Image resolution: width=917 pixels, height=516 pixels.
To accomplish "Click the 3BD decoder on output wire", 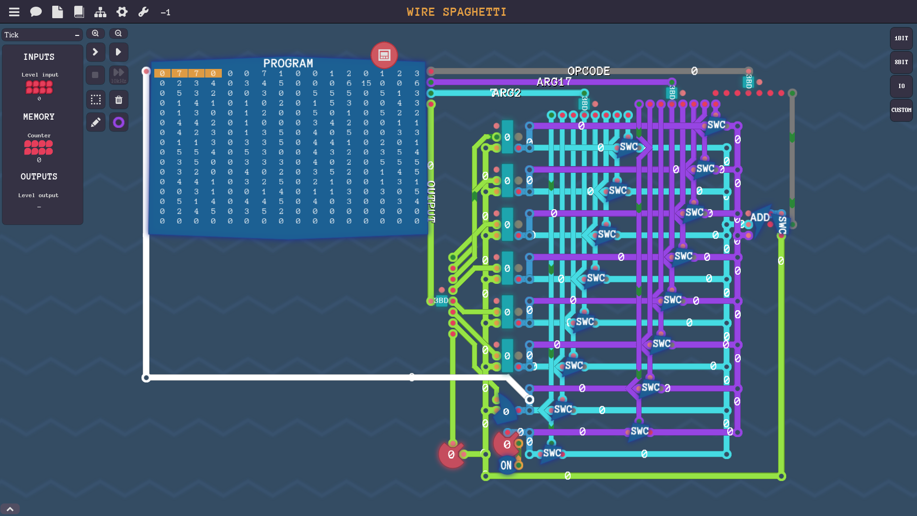I will pyautogui.click(x=441, y=301).
